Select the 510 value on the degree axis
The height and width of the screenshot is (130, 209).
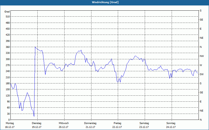(x=8, y=17)
